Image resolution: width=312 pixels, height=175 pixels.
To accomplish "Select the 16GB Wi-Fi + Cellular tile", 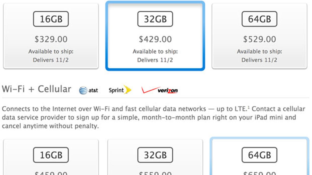I will (51, 158).
